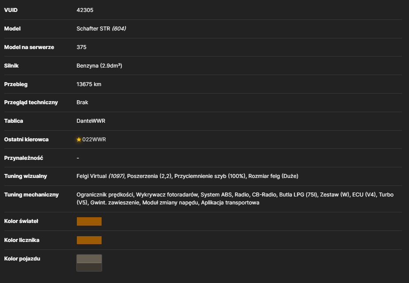Click the Silnik row label
The height and width of the screenshot is (283, 409).
click(11, 66)
